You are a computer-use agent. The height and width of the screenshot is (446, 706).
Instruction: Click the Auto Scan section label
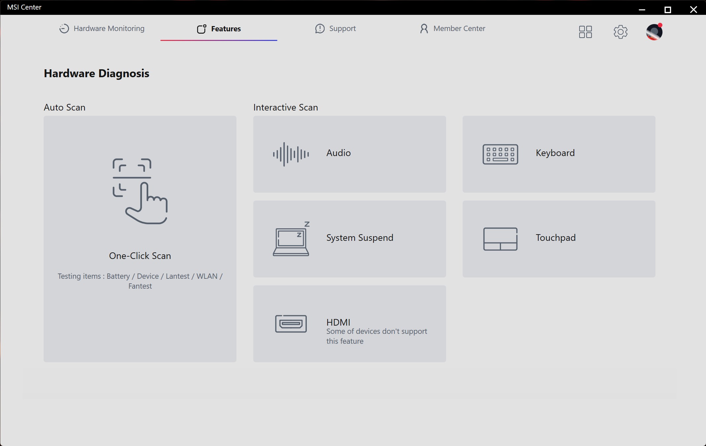pos(64,108)
